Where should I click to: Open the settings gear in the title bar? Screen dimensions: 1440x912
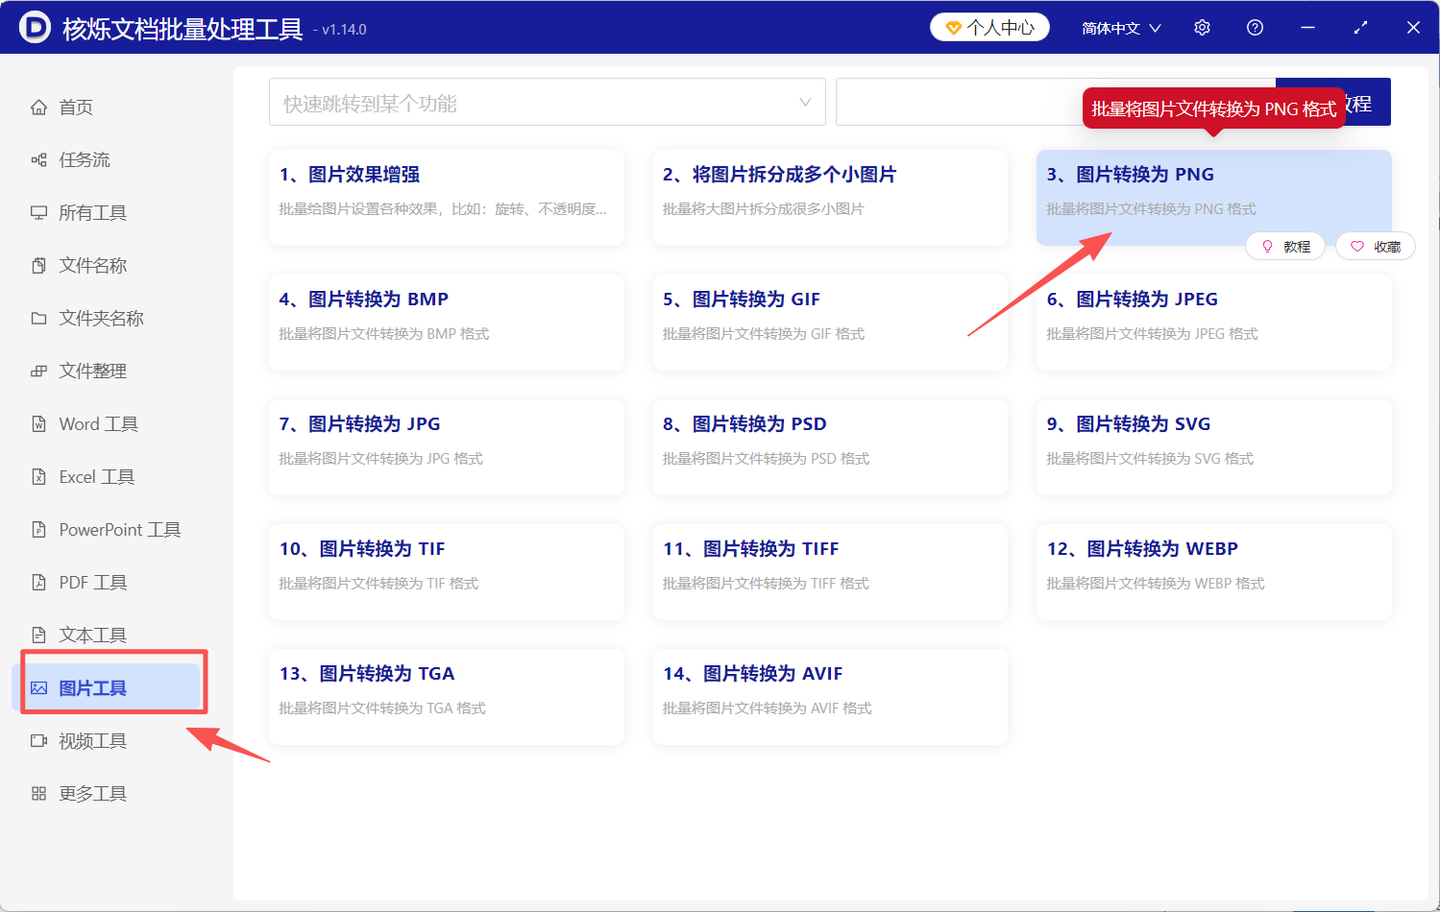coord(1202,27)
